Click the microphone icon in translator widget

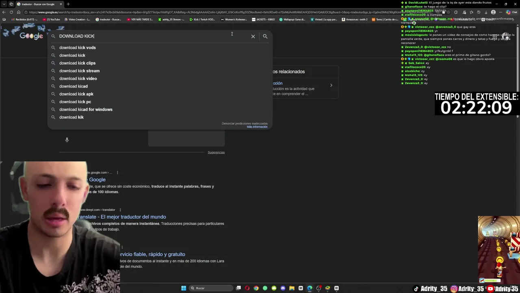67,140
